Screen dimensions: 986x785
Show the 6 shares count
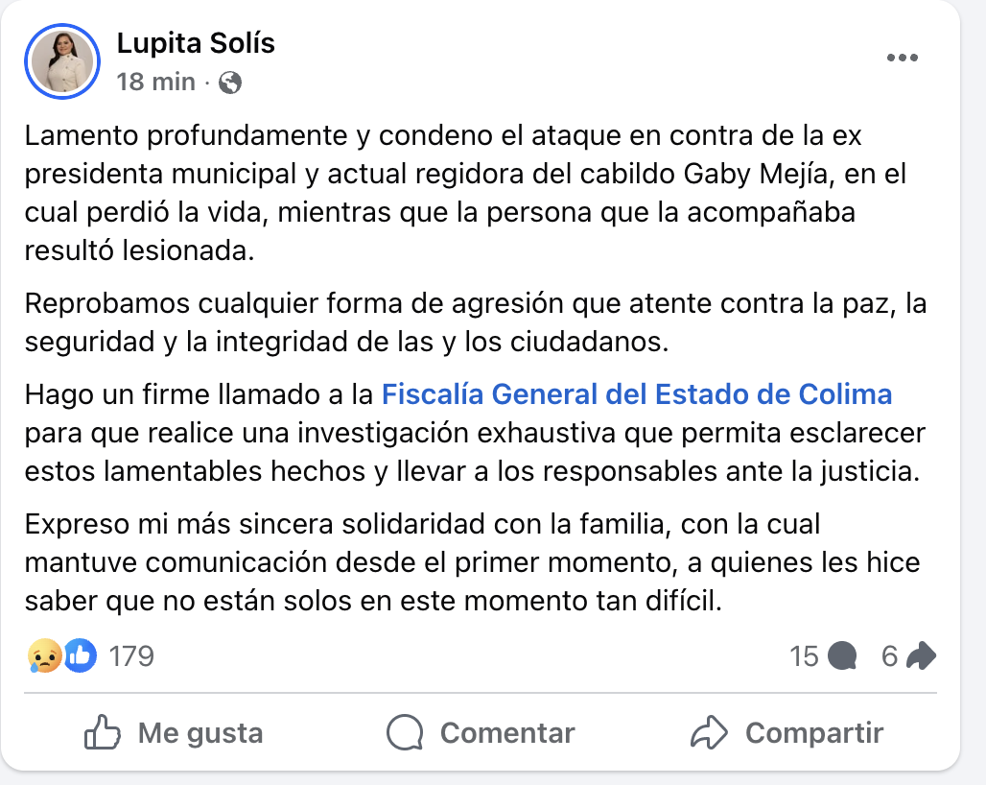(x=889, y=656)
